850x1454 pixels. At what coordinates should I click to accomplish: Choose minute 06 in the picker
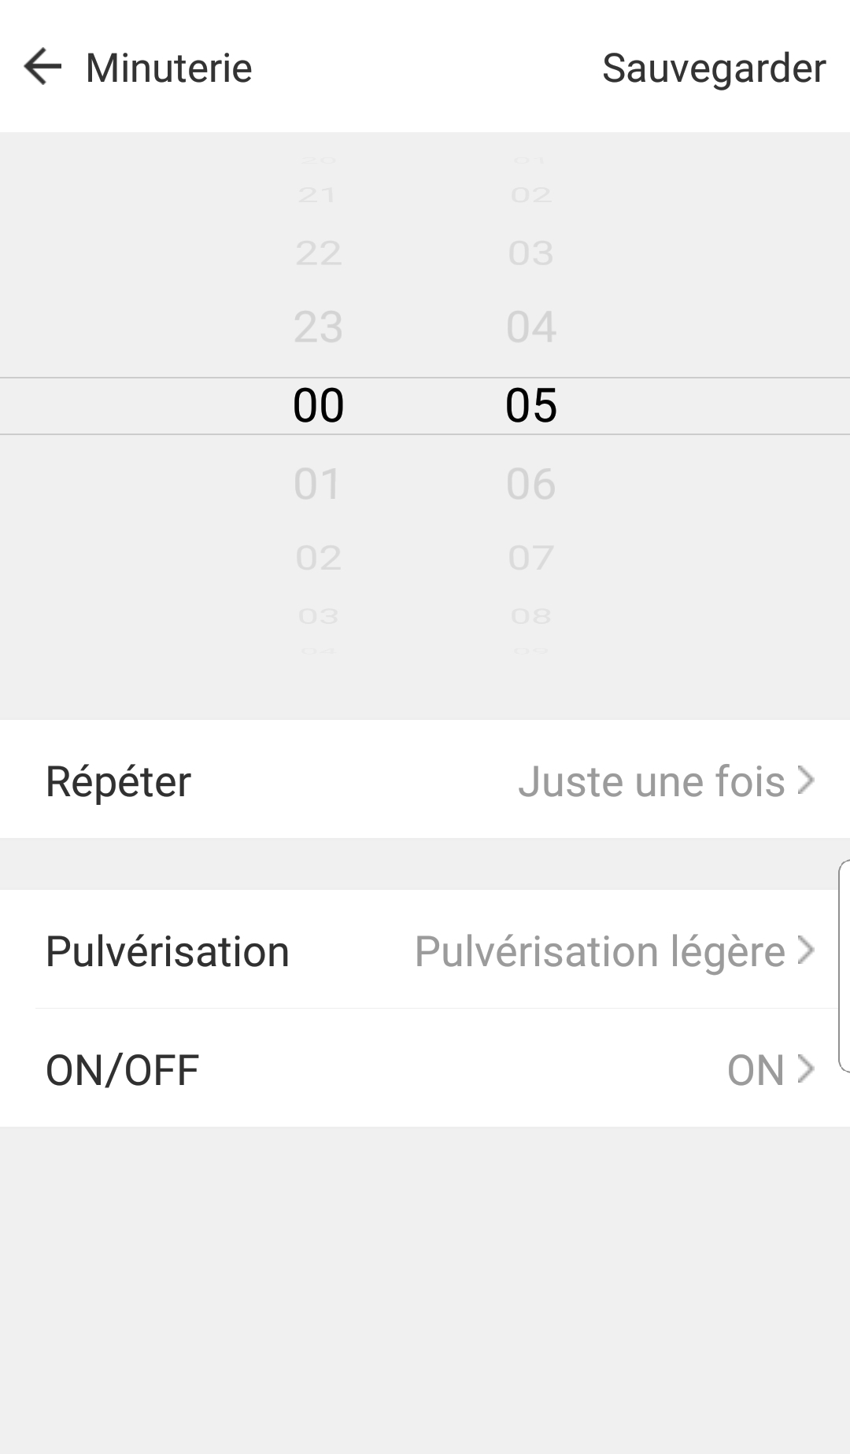pos(531,483)
